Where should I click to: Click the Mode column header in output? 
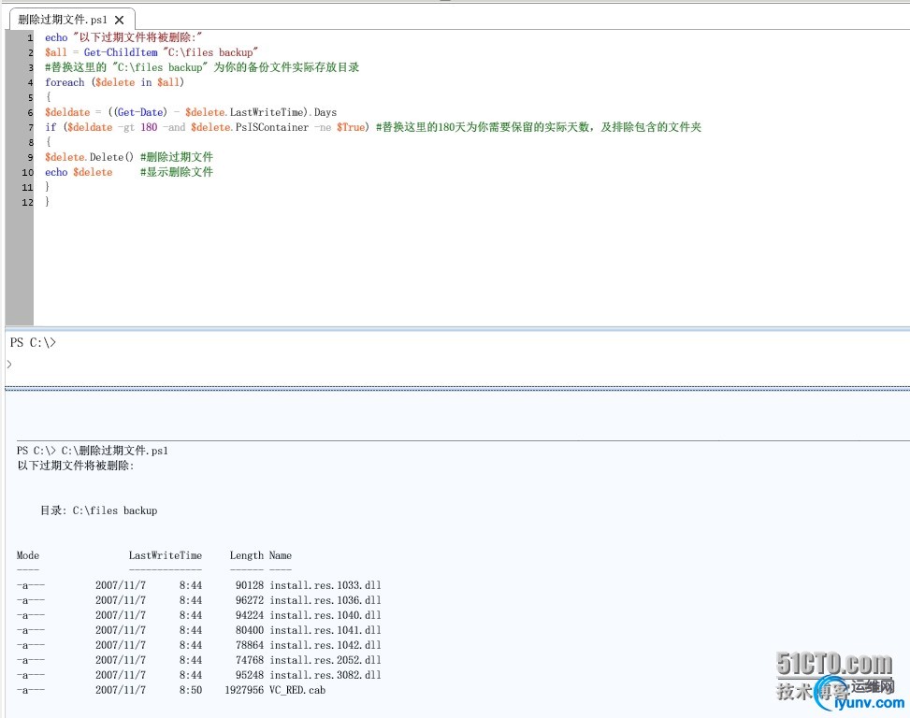tap(28, 555)
